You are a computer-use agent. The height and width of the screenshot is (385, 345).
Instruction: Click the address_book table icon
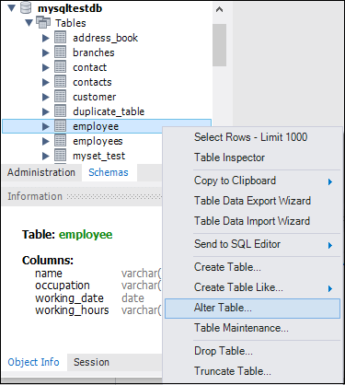click(60, 38)
